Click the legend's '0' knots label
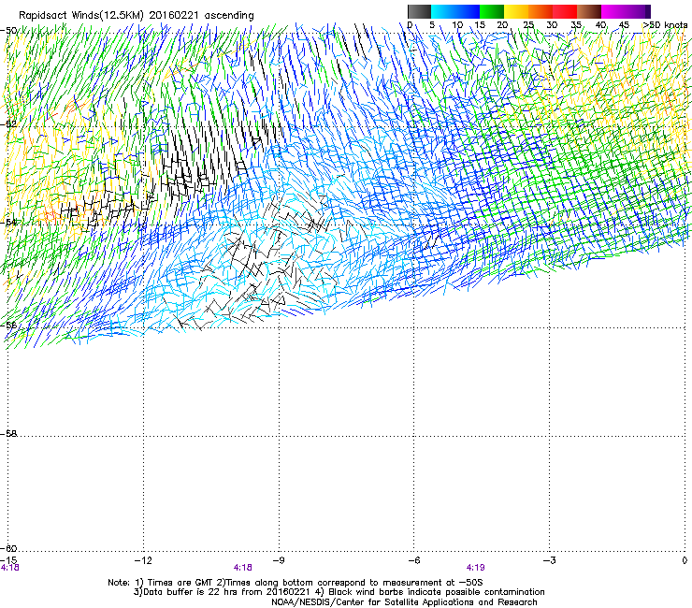Viewport: 692px width, 608px height. coord(410,25)
